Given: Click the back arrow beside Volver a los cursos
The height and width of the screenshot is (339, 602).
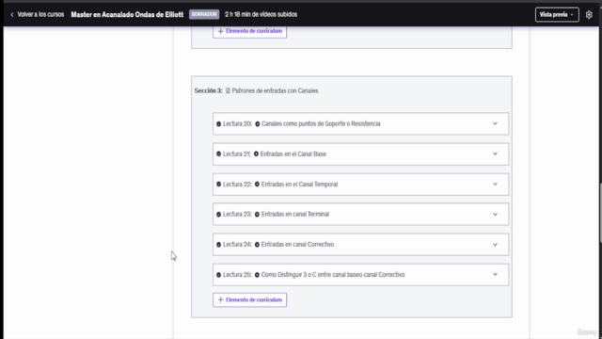Looking at the screenshot, I should pos(12,15).
